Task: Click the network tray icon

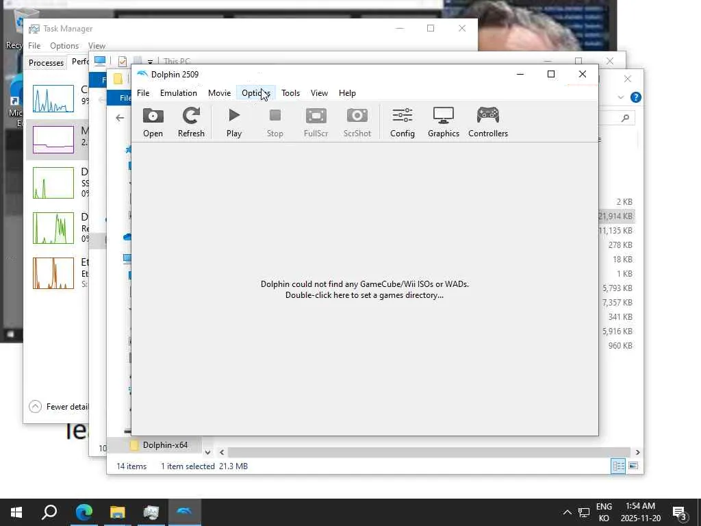Action: click(x=584, y=512)
